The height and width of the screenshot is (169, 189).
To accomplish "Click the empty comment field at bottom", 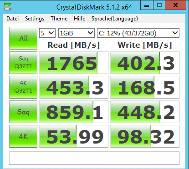I will tap(94, 158).
